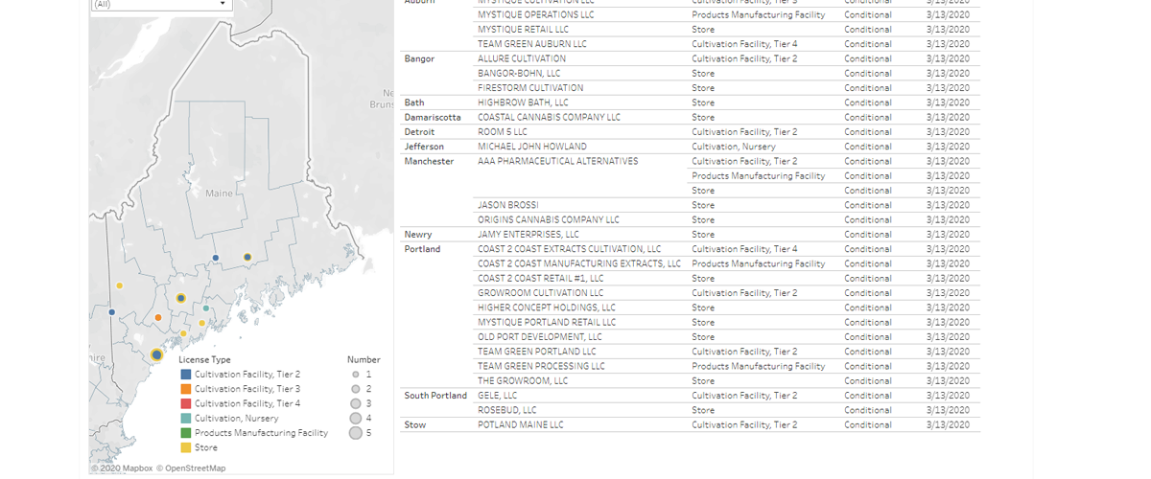Select COAST 2 COAST RETAIL #1, LLC
The width and height of the screenshot is (1151, 479).
click(541, 278)
